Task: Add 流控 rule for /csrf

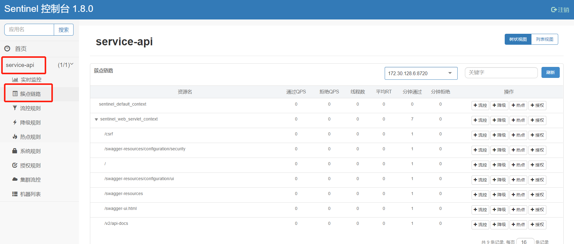Action: click(480, 135)
